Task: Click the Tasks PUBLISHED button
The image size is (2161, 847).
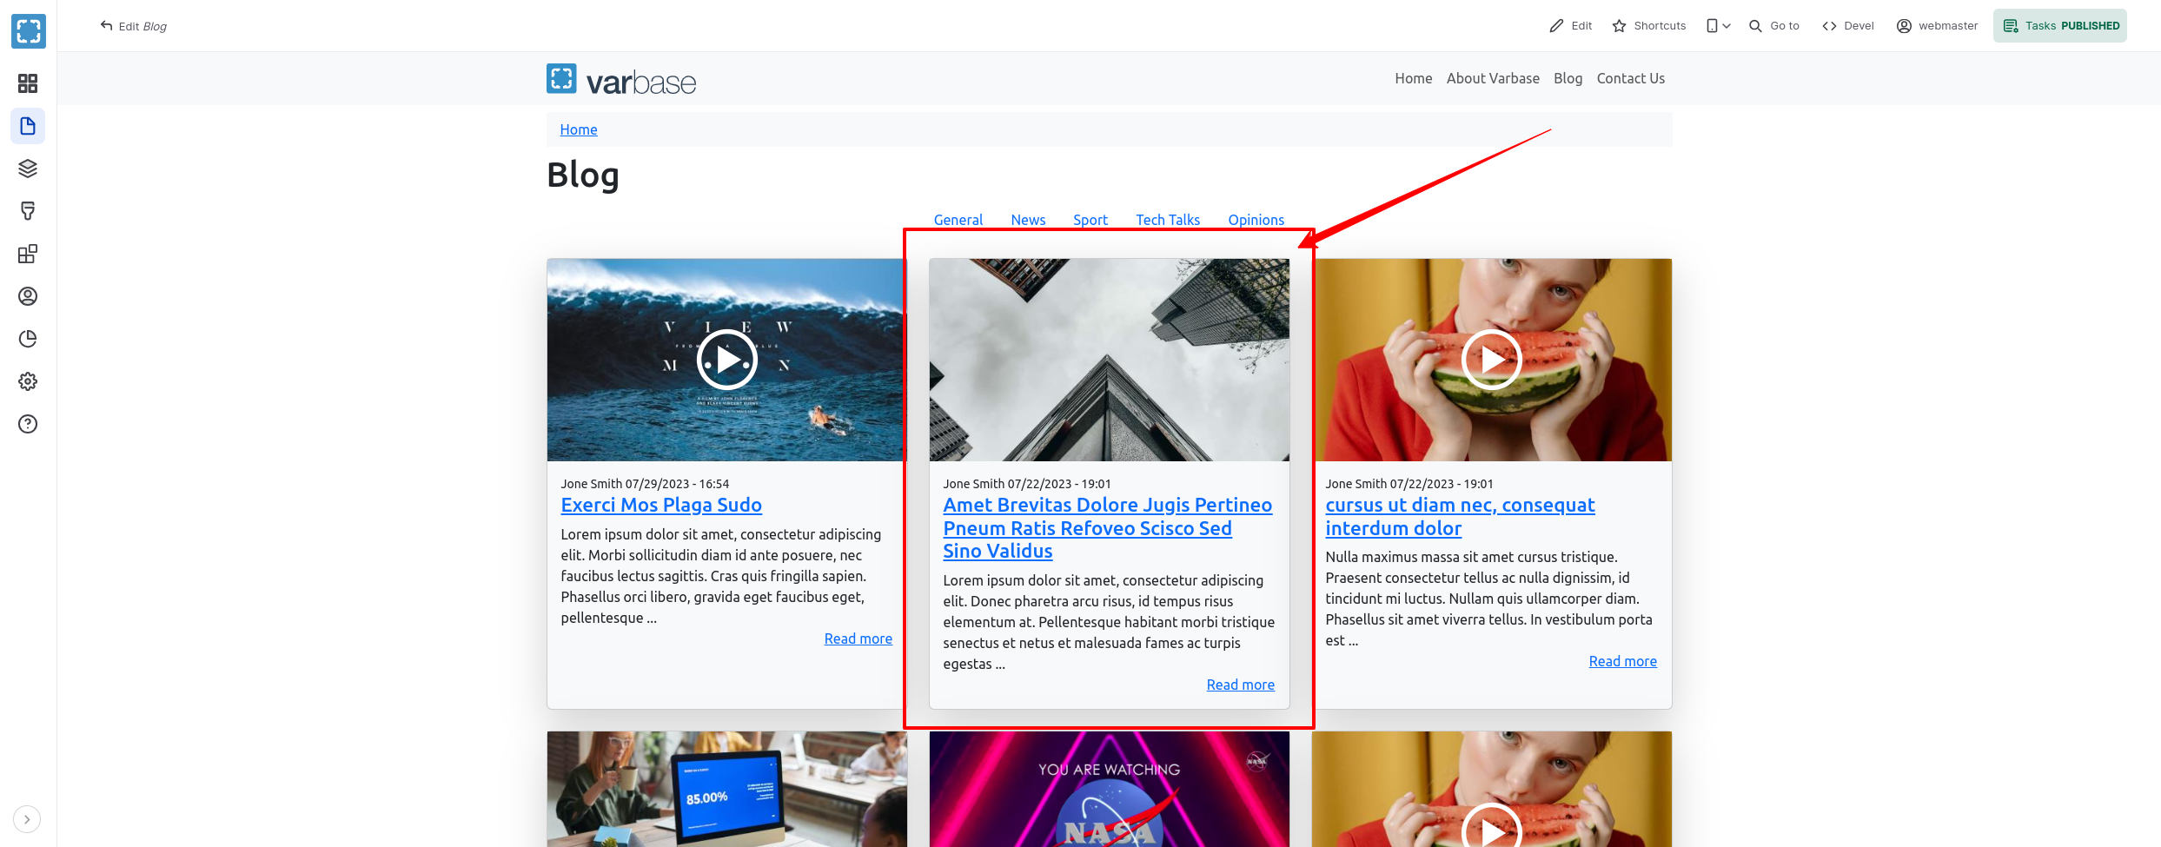Action: 2060,26
